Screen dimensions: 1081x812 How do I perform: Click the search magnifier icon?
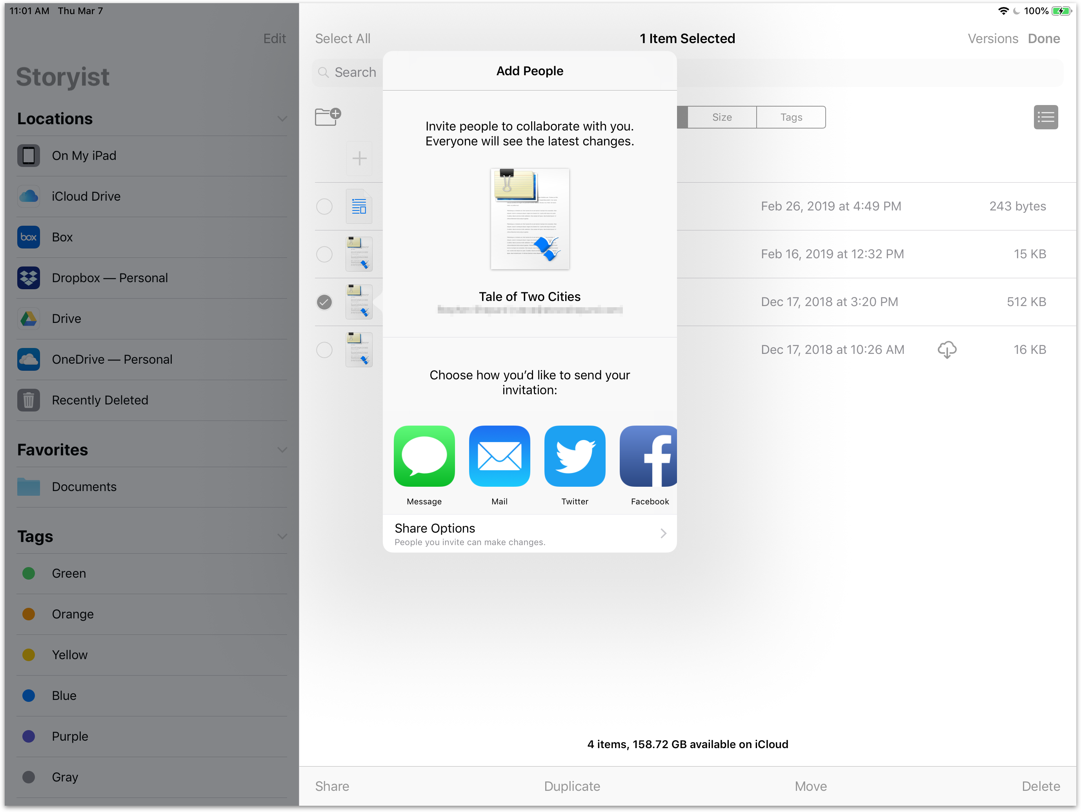pyautogui.click(x=323, y=72)
